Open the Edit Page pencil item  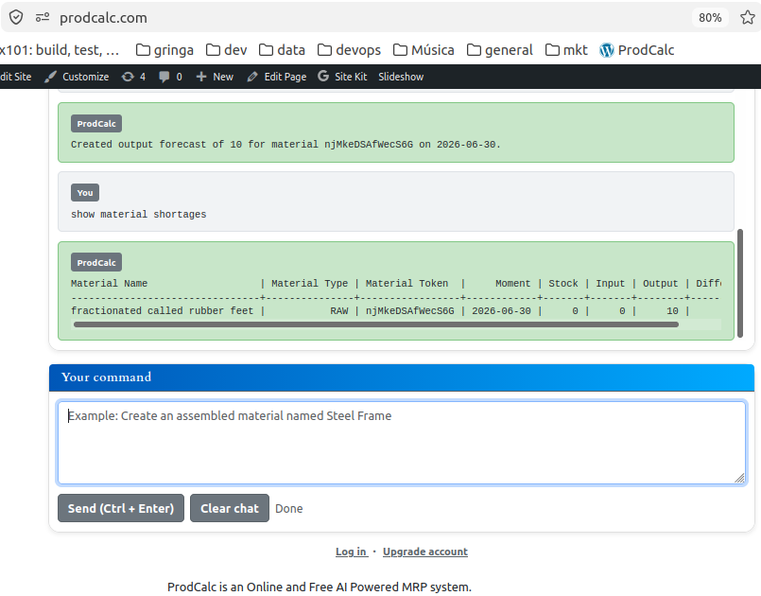click(277, 77)
